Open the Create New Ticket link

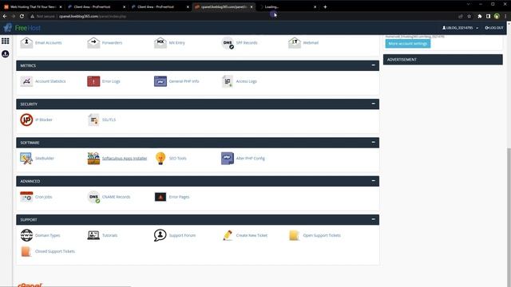pyautogui.click(x=252, y=235)
